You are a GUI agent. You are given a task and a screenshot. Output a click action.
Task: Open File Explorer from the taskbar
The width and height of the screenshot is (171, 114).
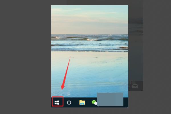point(82,103)
